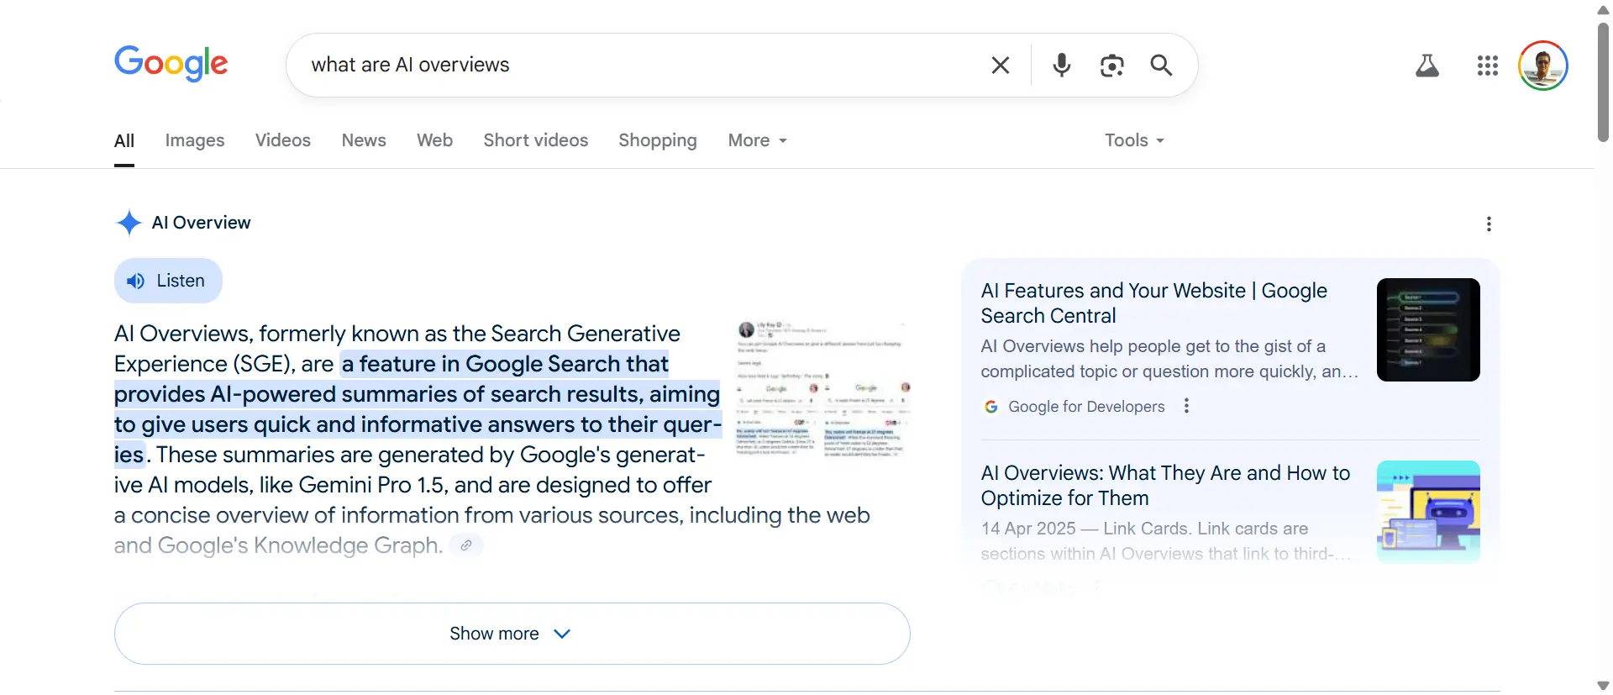Open source link chip after Knowledge Graph

pyautogui.click(x=466, y=545)
